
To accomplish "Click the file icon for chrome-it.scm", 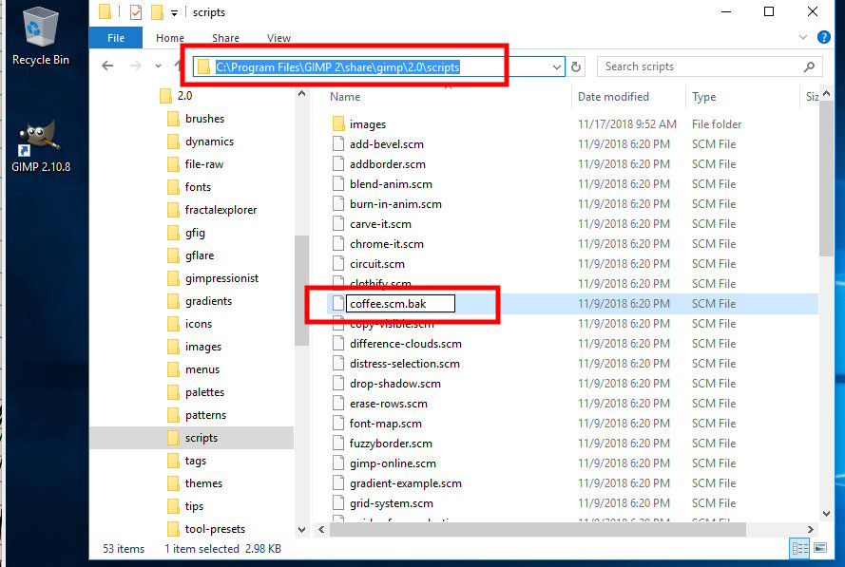I will pyautogui.click(x=338, y=243).
